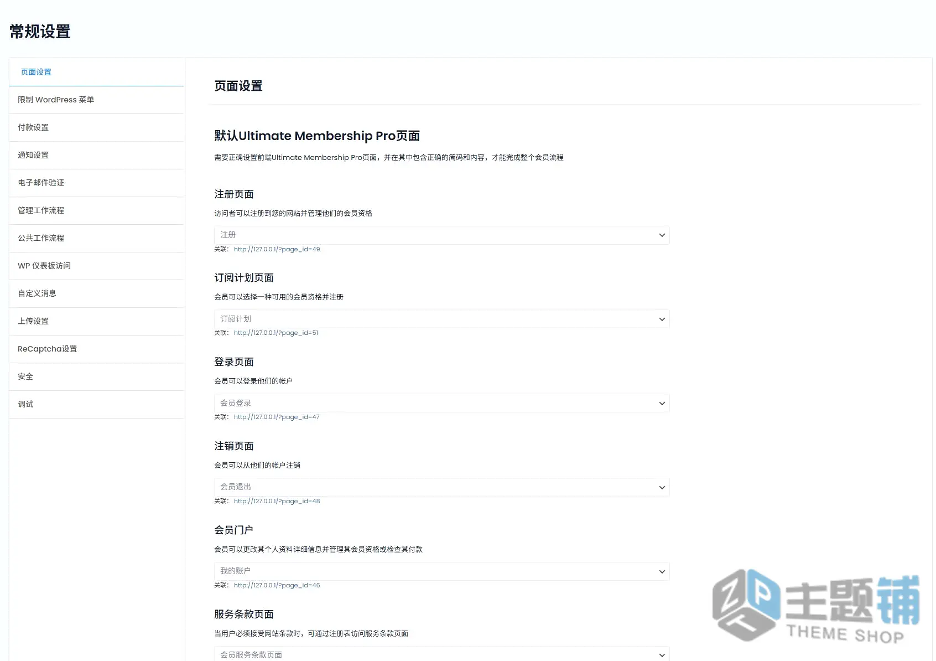The image size is (936, 661).
Task: Select 管理工作流程 menu item
Action: tap(96, 210)
